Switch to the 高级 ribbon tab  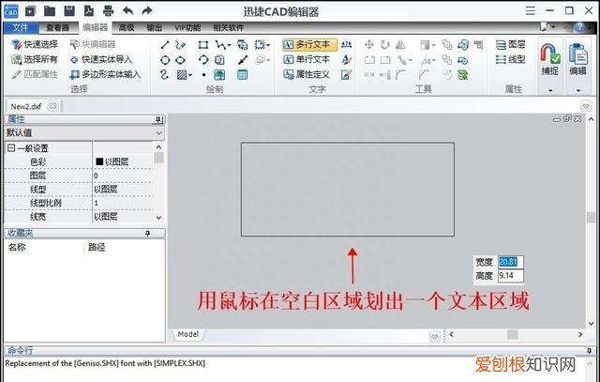point(127,27)
